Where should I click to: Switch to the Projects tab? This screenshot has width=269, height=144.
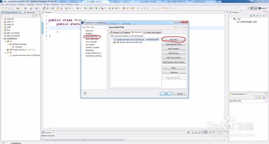click(x=125, y=32)
